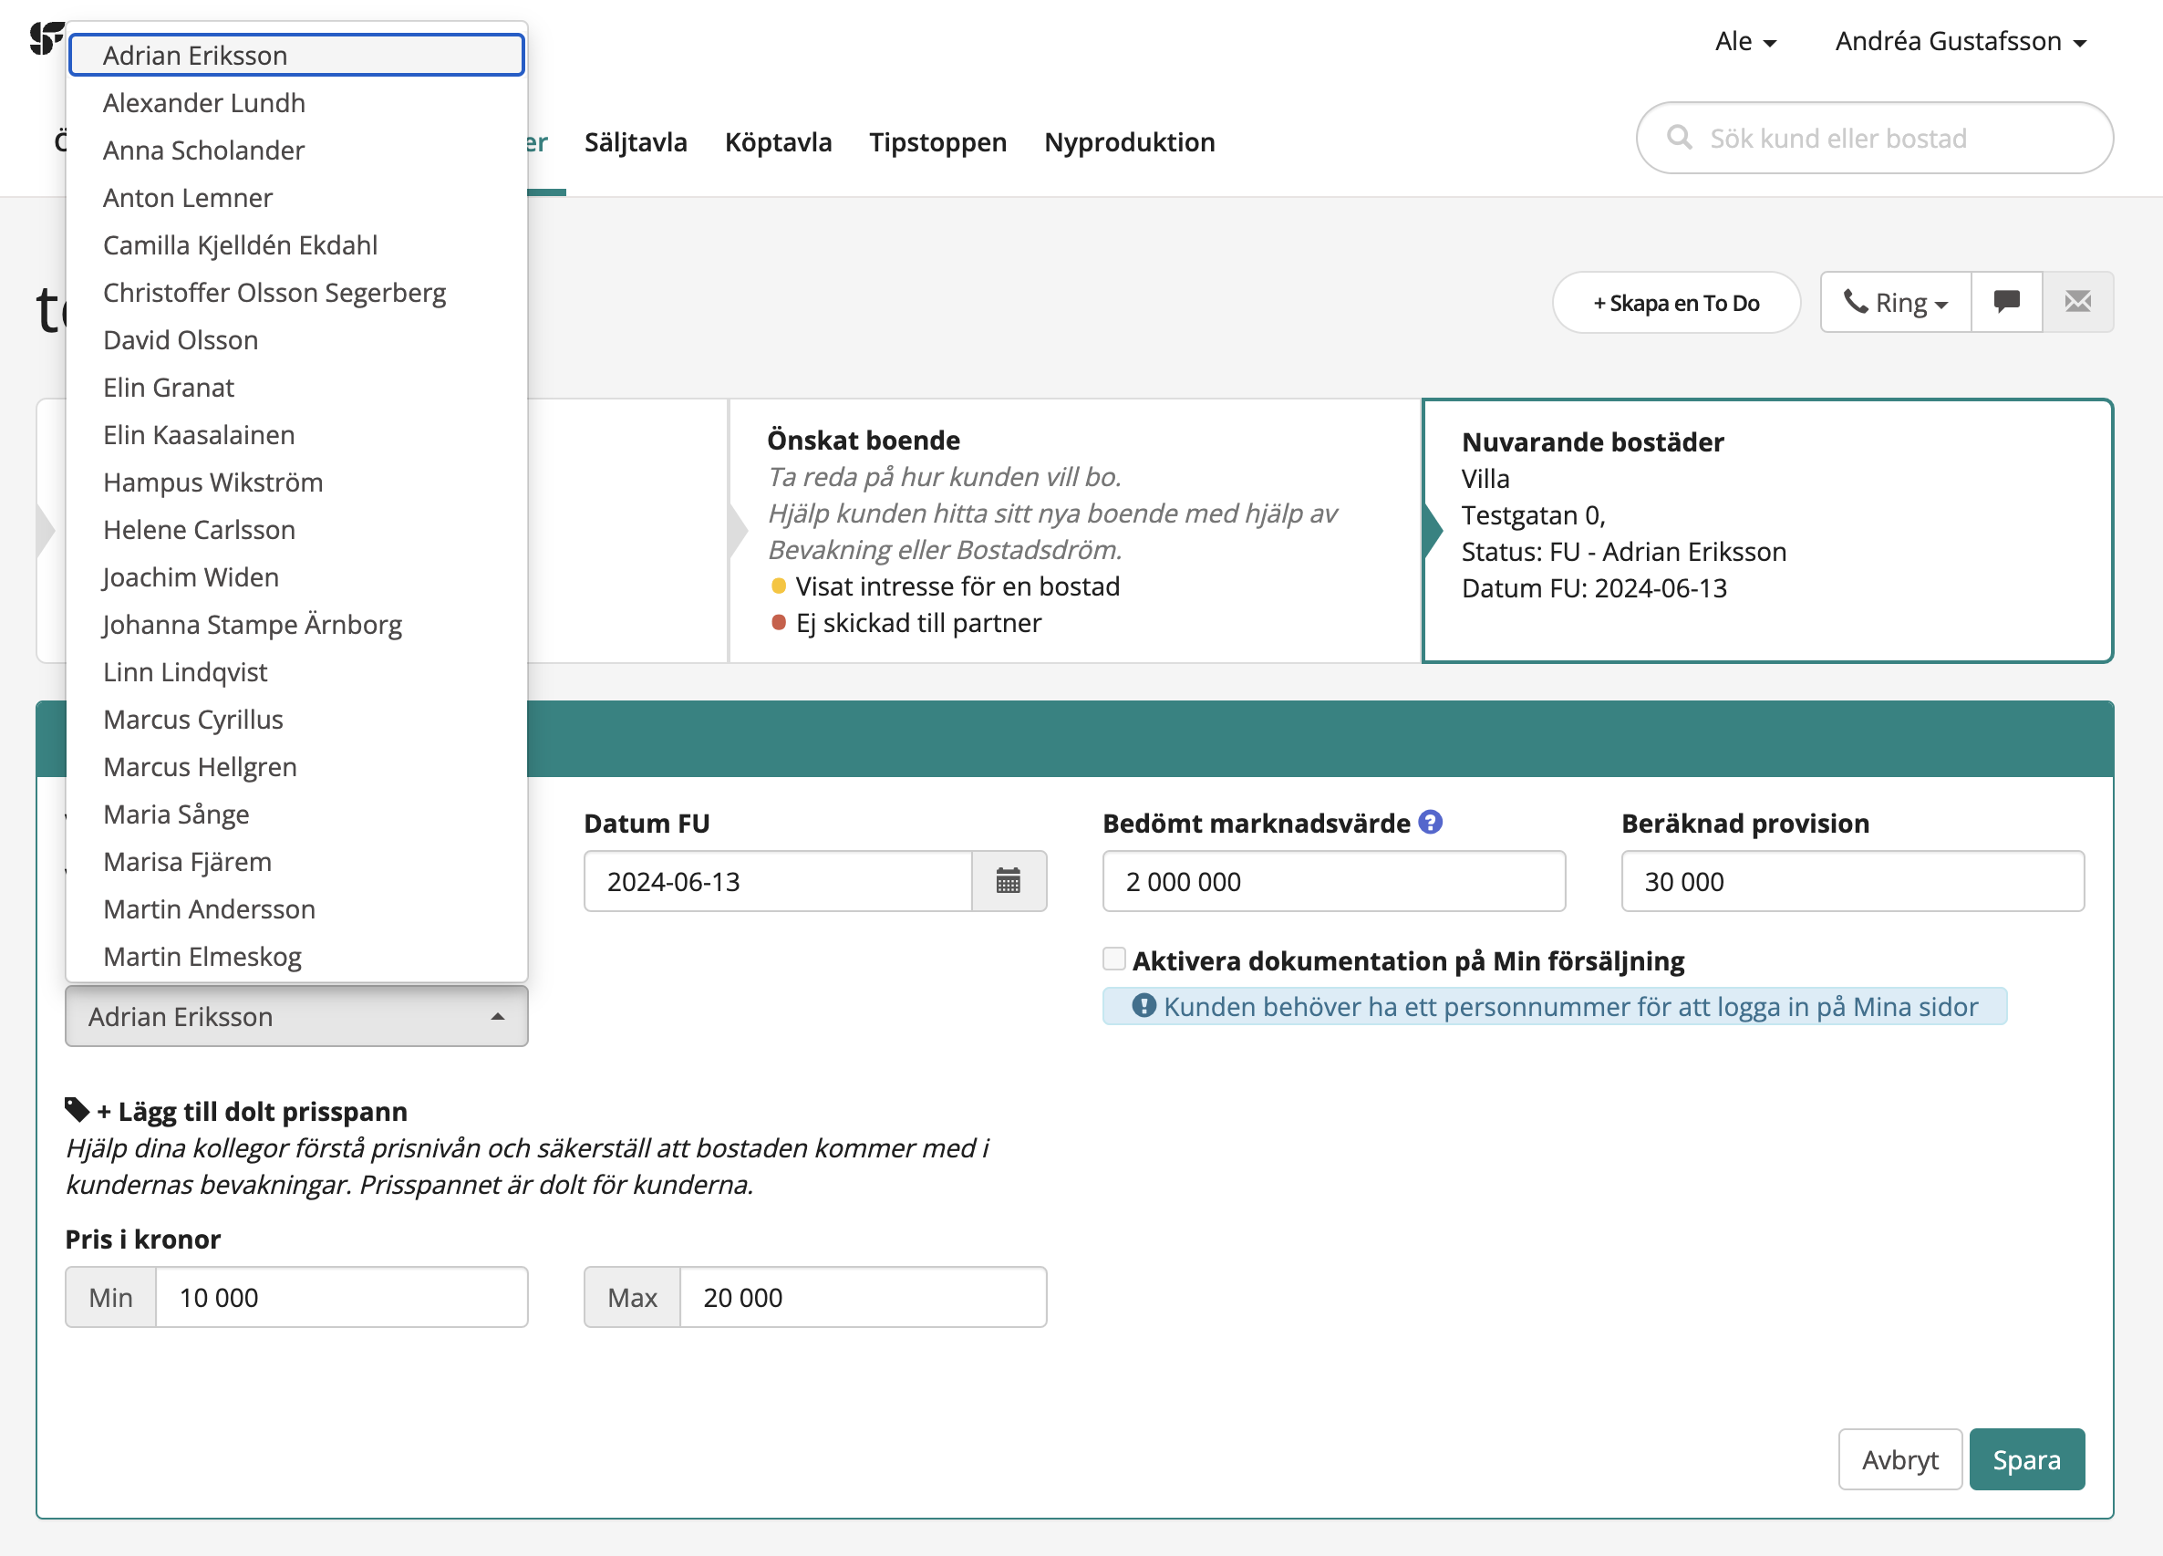This screenshot has width=2163, height=1556.
Task: Switch to the Säljtavla tab
Action: (x=636, y=142)
